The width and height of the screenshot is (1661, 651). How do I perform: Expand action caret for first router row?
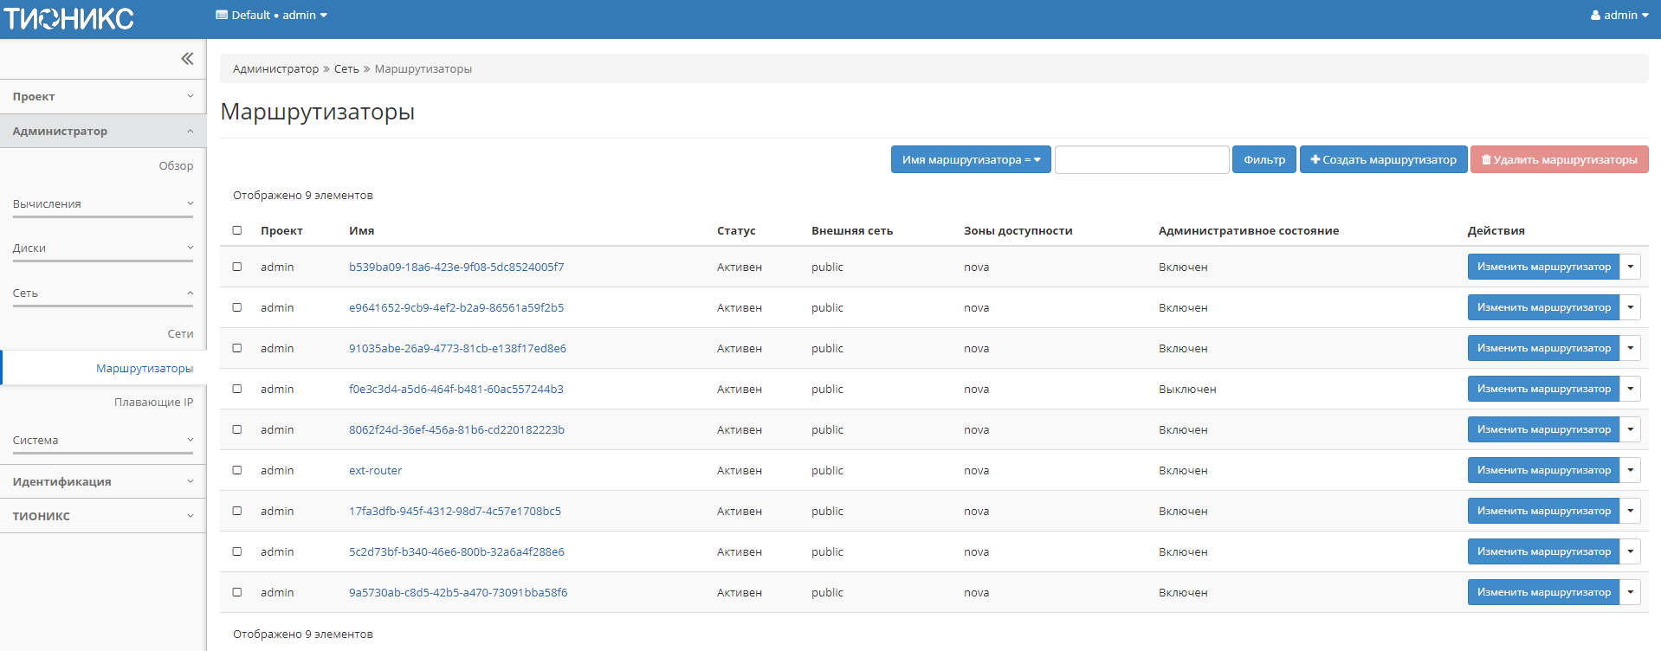[1630, 267]
